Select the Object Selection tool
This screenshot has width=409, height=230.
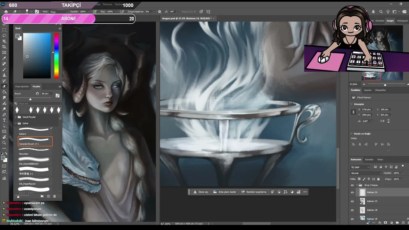(x=4, y=41)
